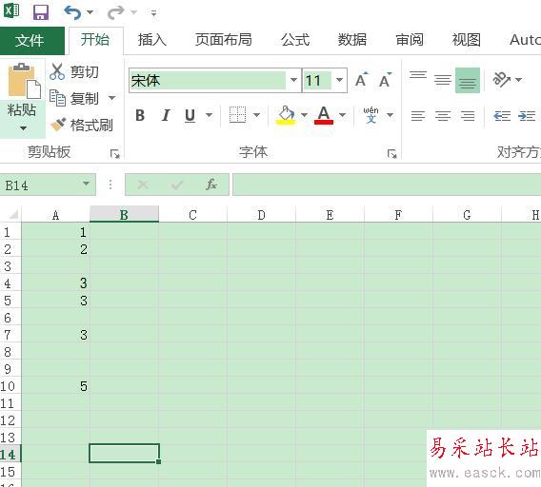Click the 粘贴 (Paste) clipboard icon
Image resolution: width=541 pixels, height=487 pixels.
[24, 81]
